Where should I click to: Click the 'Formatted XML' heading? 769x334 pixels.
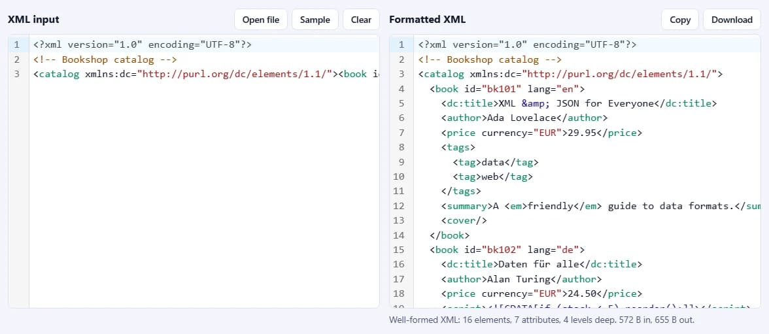[x=427, y=20]
